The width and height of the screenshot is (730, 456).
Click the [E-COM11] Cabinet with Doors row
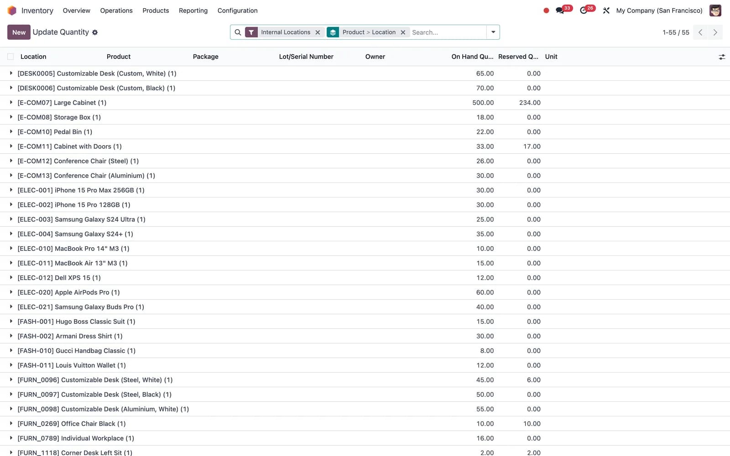coord(365,146)
